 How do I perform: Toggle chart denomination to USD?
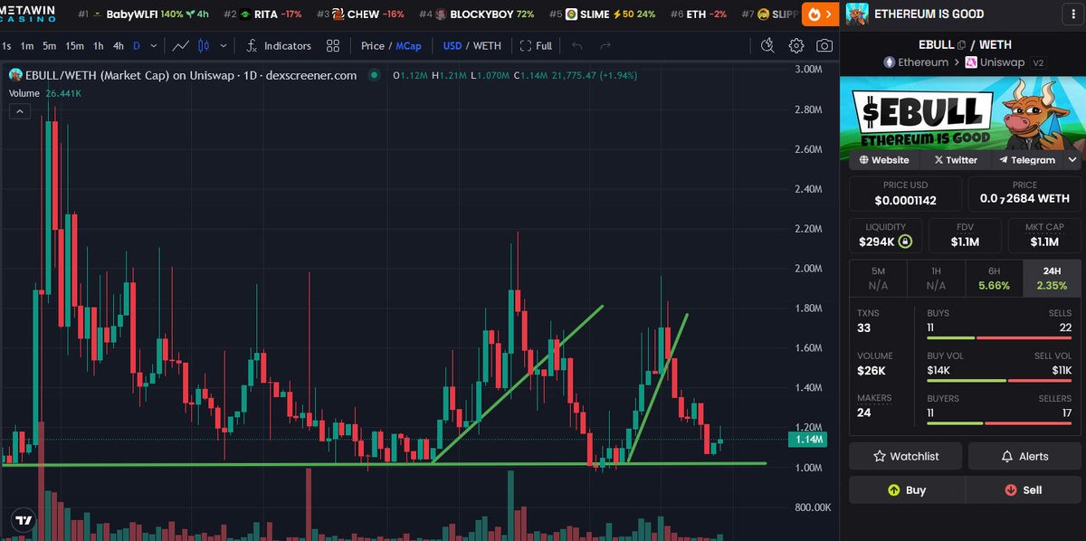pos(452,45)
